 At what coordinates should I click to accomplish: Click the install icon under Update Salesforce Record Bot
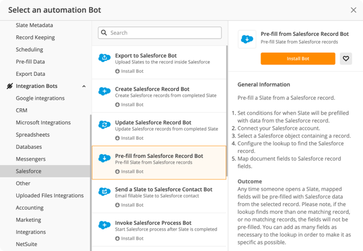pyautogui.click(x=118, y=138)
